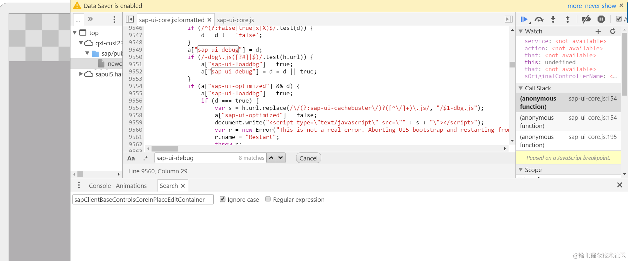Go to next search match
628x261 pixels.
click(281, 158)
